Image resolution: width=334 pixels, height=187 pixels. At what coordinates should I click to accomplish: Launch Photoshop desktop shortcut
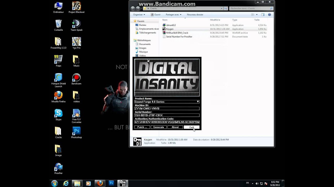[x=76, y=133]
